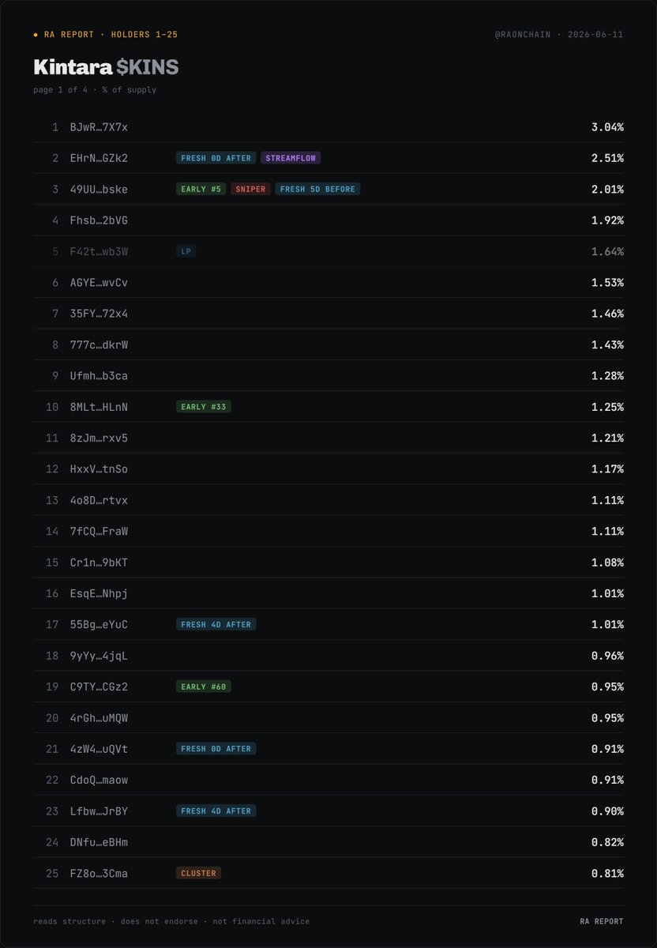Click the LP tag on holder 5
657x948 pixels.
pyautogui.click(x=186, y=251)
